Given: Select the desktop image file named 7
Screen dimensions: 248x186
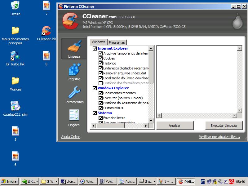Looking at the screenshot, I should click(x=46, y=8).
